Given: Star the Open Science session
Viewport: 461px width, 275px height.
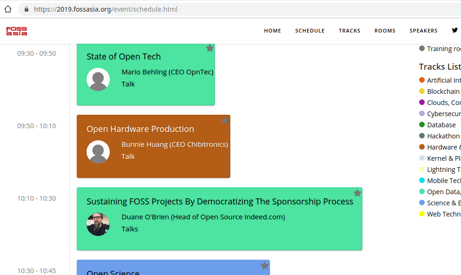Looking at the screenshot, I should pyautogui.click(x=265, y=265).
